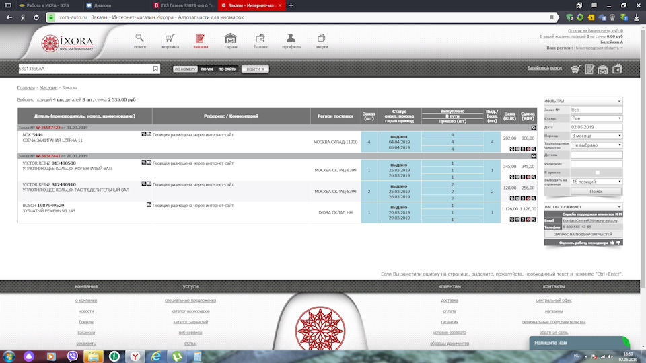646x363 pixels.
Task: Click the 'НАЙТИ' search button
Action: point(256,69)
